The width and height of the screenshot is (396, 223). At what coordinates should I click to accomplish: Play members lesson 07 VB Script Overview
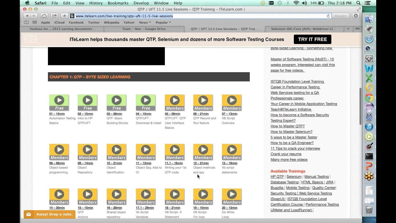[x=232, y=103]
